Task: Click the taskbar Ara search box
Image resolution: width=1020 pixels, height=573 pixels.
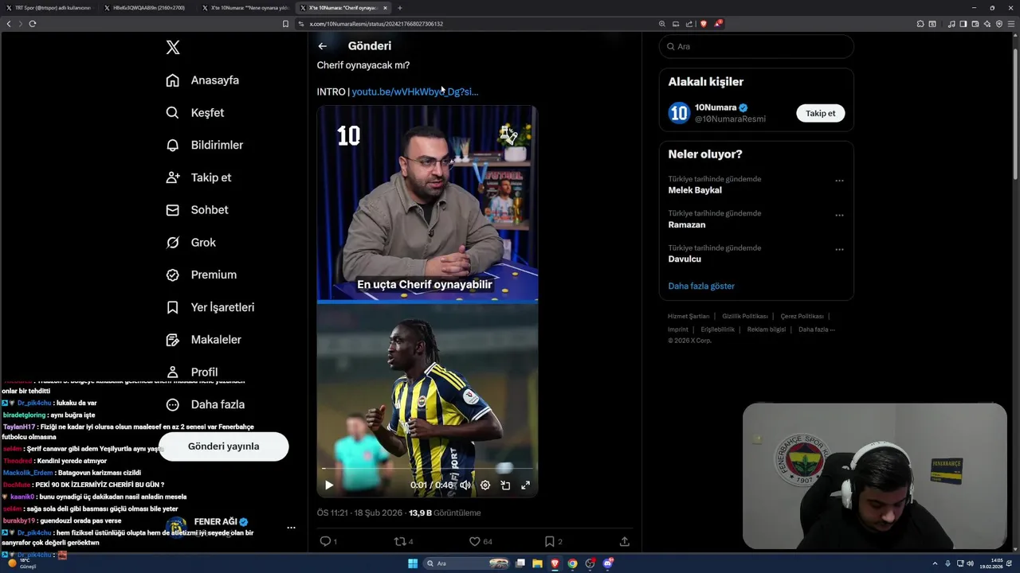Action: click(467, 563)
